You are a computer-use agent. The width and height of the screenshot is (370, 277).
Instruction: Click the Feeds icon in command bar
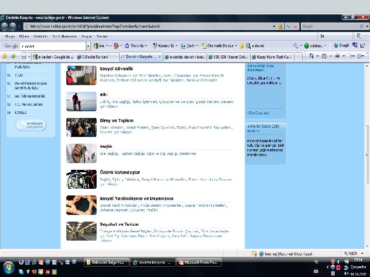click(324, 56)
